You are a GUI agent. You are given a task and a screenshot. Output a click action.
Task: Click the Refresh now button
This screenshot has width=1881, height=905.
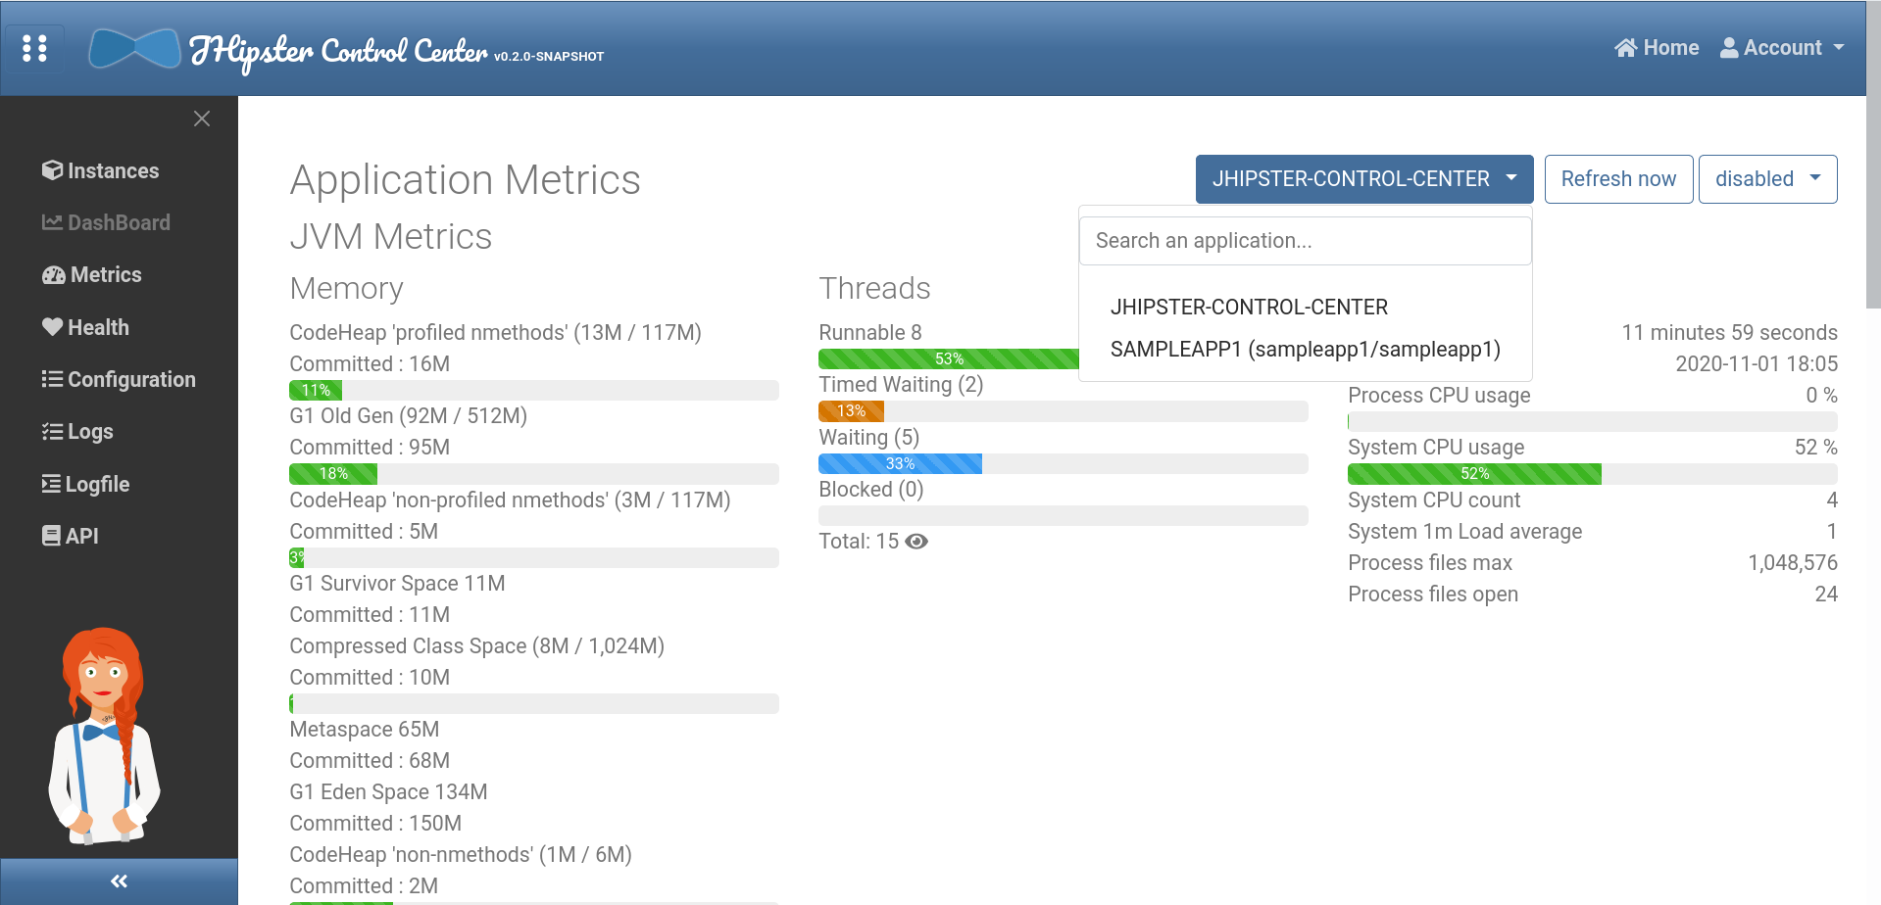1618,179
